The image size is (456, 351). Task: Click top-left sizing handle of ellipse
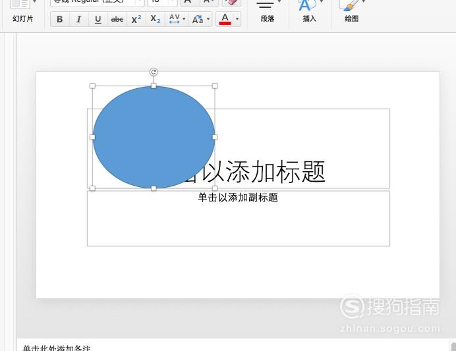pos(92,86)
